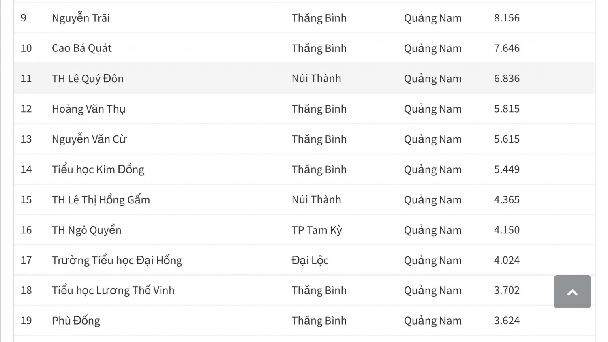Click Quảng Nam province in row 14
The height and width of the screenshot is (342, 608).
432,169
